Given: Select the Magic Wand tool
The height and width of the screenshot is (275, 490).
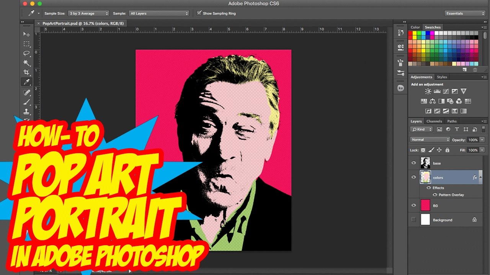Looking at the screenshot, I should (x=26, y=63).
